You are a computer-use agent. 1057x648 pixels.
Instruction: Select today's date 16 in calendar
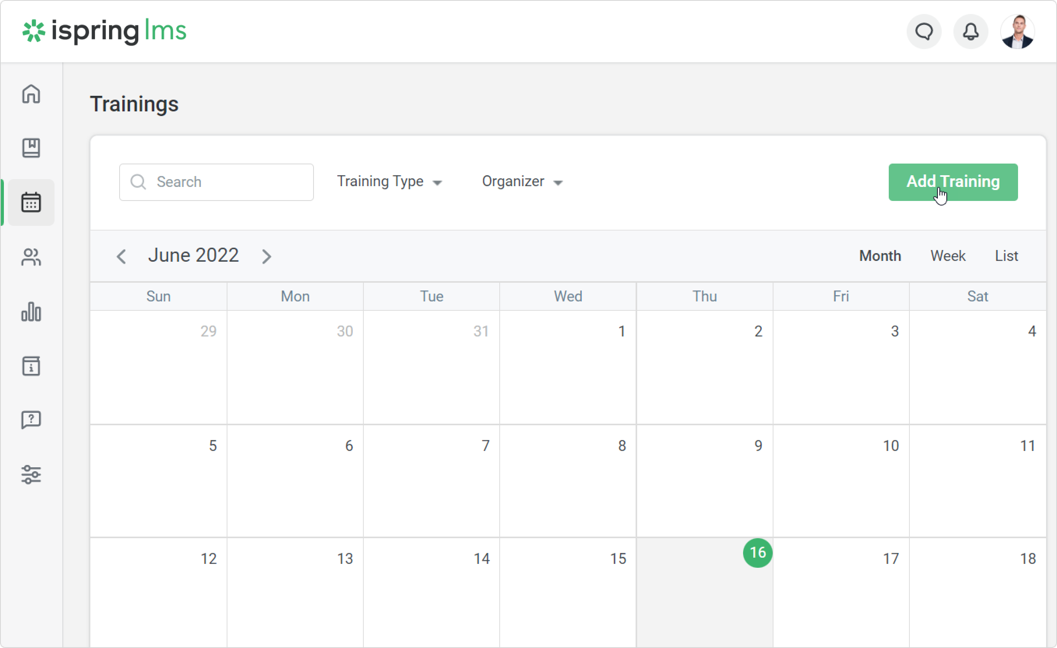(x=757, y=553)
